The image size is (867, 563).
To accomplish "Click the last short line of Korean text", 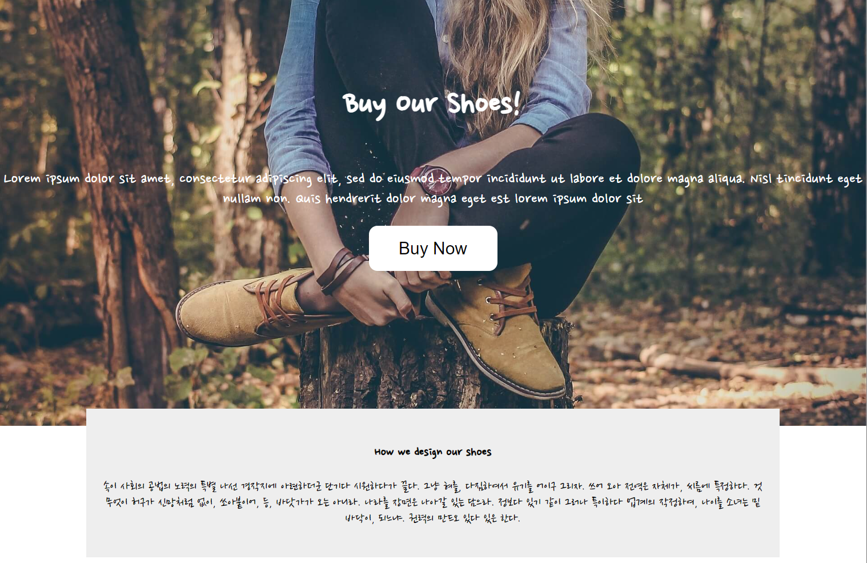I will tap(433, 518).
